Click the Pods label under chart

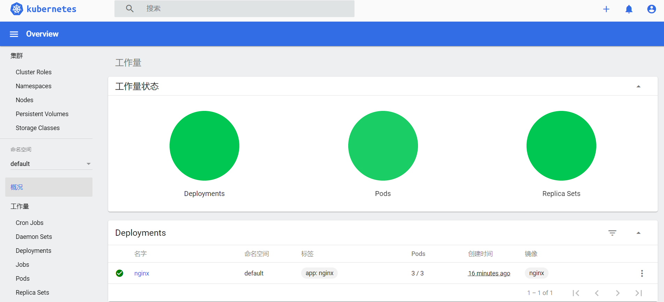click(x=383, y=194)
